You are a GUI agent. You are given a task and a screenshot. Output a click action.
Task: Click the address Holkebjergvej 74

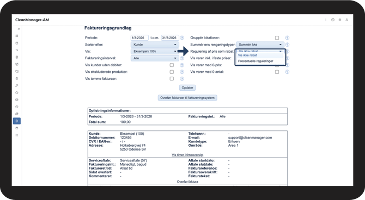coord(133,146)
